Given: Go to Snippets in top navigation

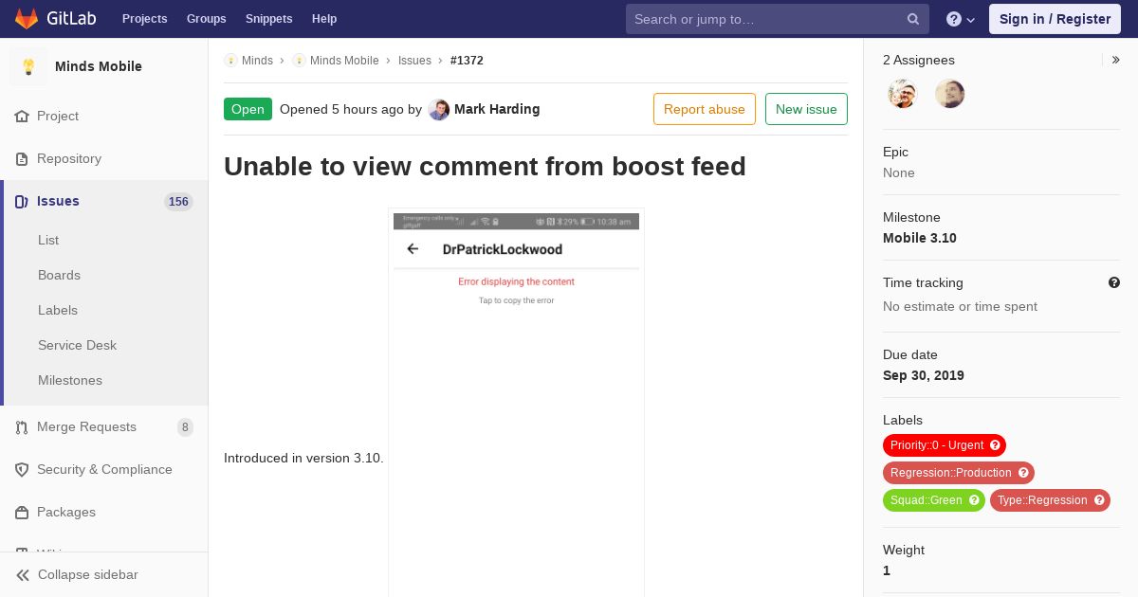Looking at the screenshot, I should pos(268,19).
